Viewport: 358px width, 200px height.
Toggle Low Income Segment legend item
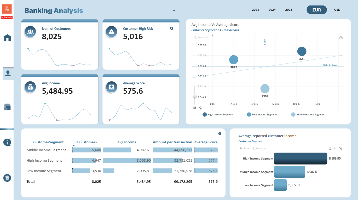(x=262, y=114)
